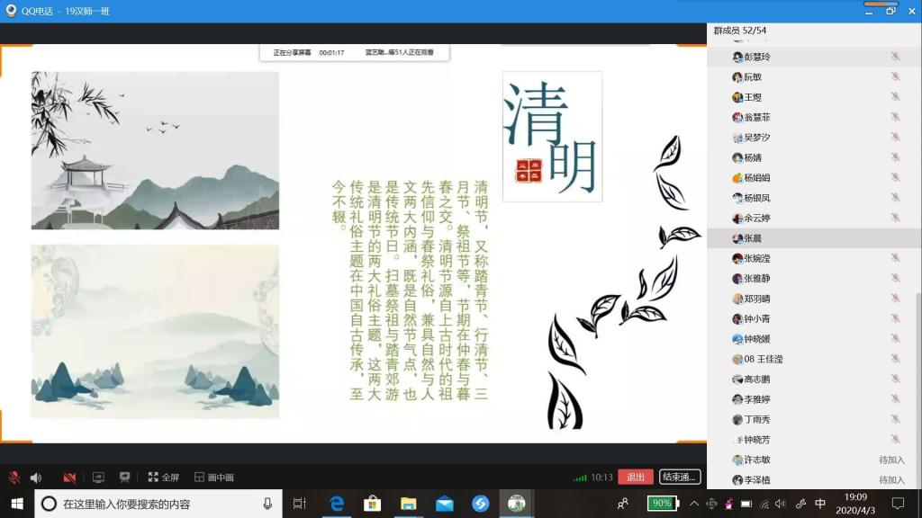922x518 pixels.
Task: Click the muted mic icon beside 彭慧玲
Action: coord(895,57)
